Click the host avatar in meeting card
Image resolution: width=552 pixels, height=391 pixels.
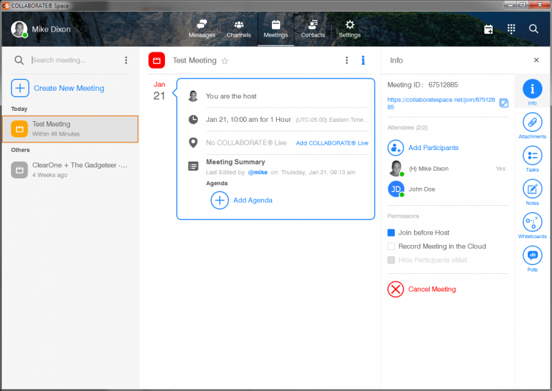193,96
